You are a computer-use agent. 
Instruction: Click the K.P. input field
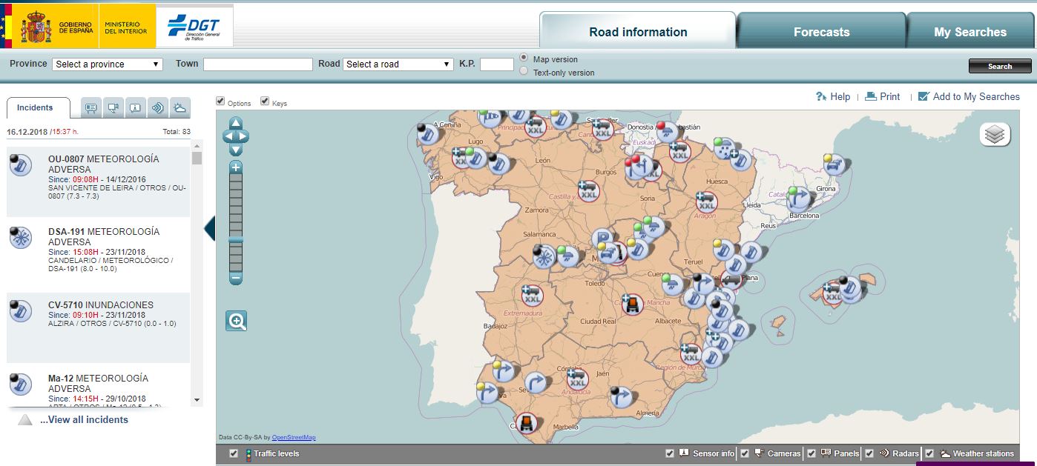[497, 64]
